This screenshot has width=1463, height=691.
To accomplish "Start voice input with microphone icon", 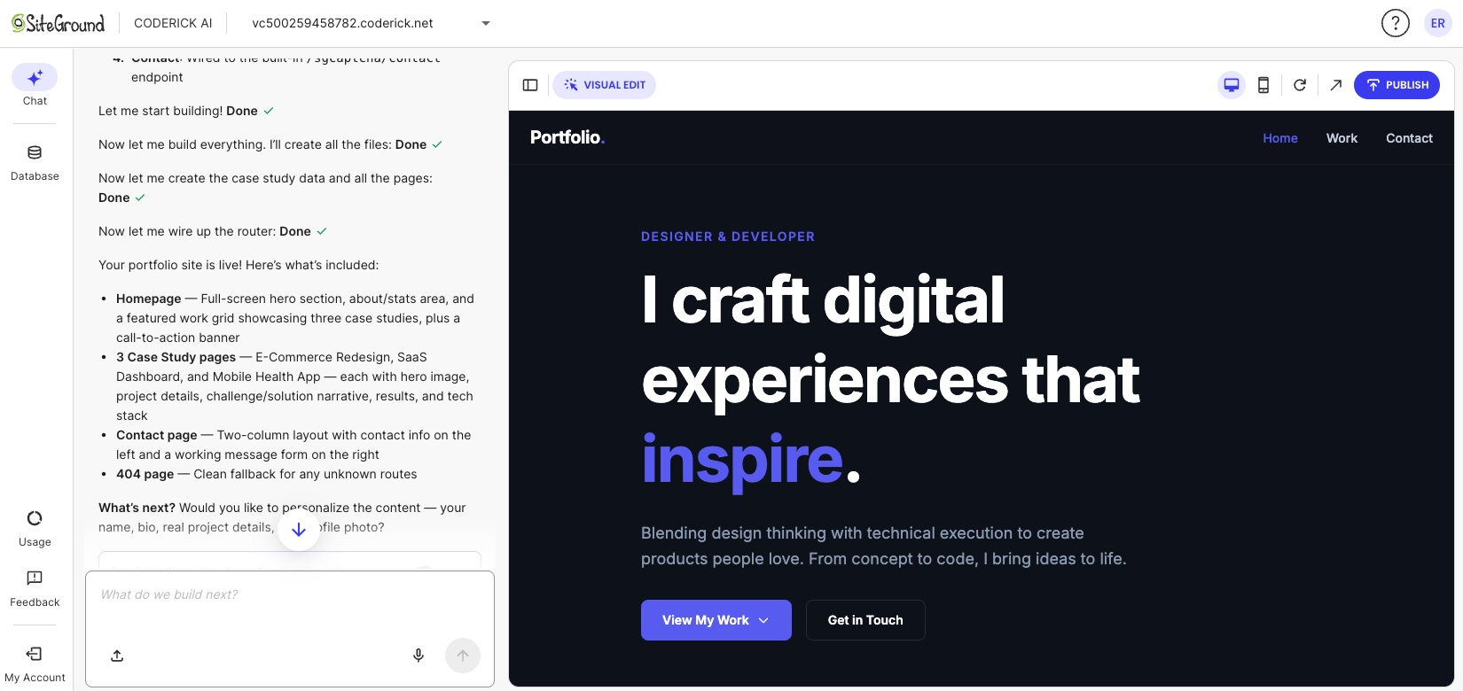I will (419, 656).
